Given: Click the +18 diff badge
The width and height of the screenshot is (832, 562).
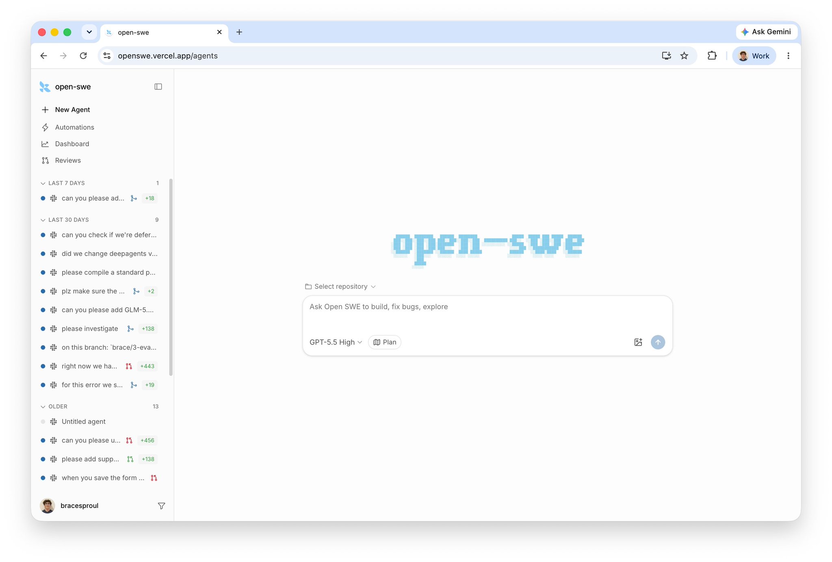Looking at the screenshot, I should click(149, 198).
